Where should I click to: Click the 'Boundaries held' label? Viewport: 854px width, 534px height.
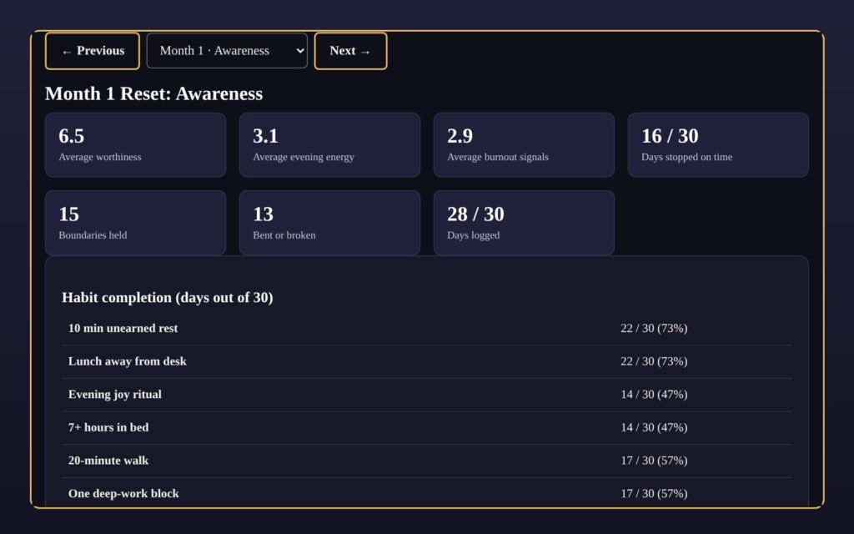(93, 234)
